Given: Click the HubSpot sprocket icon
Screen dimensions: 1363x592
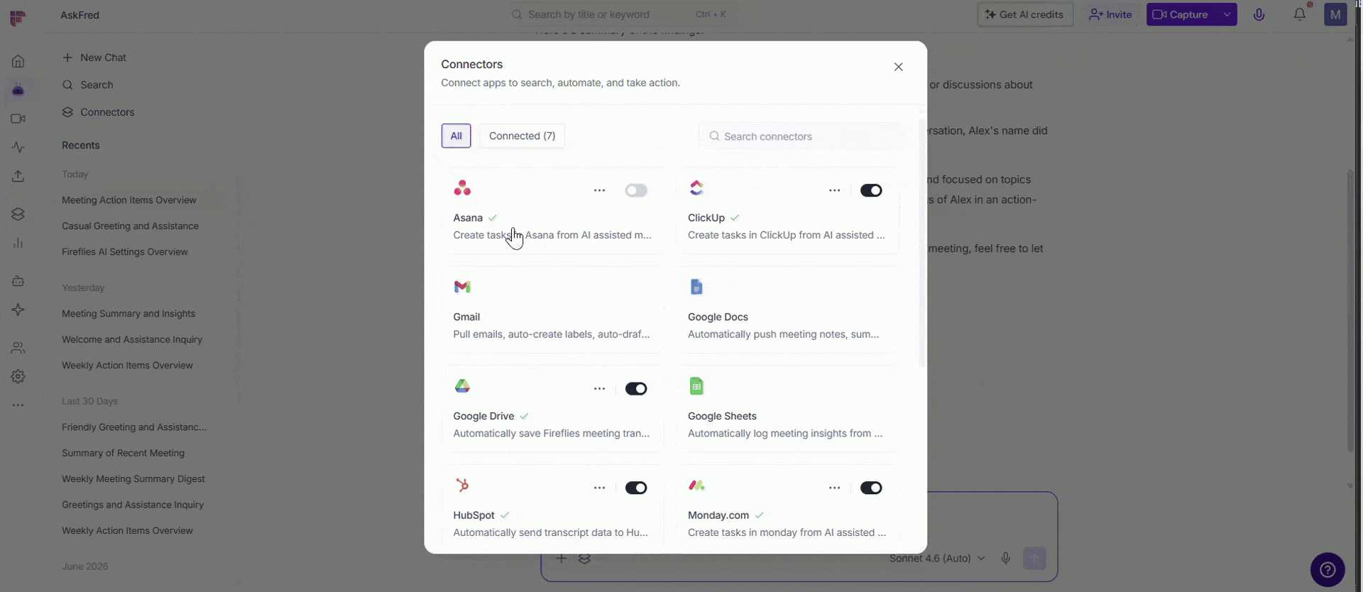Looking at the screenshot, I should 462,486.
